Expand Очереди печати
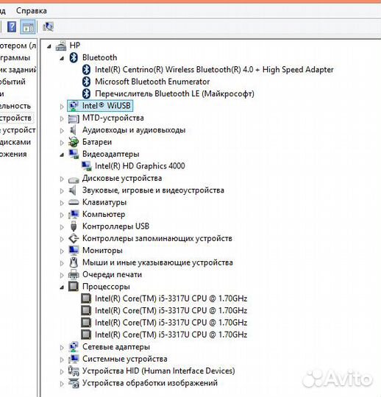 62,275
